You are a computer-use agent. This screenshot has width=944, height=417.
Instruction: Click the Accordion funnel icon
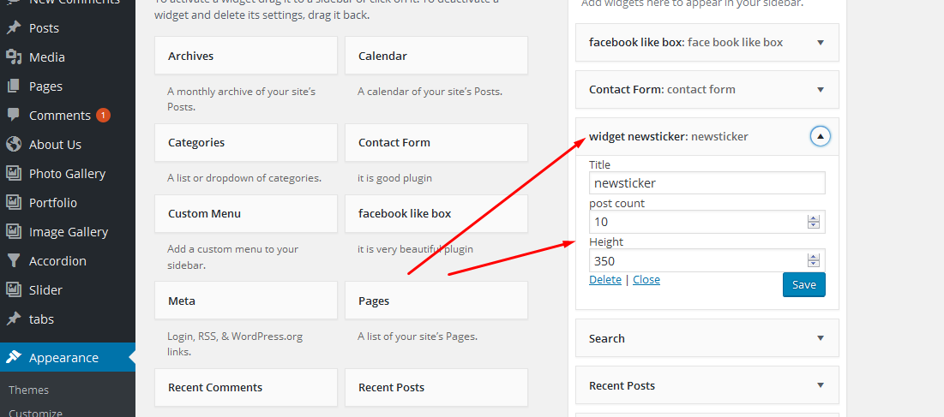(13, 261)
